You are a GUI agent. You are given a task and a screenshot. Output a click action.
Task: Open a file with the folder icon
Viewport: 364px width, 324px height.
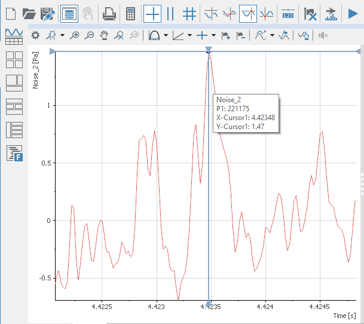[x=29, y=13]
